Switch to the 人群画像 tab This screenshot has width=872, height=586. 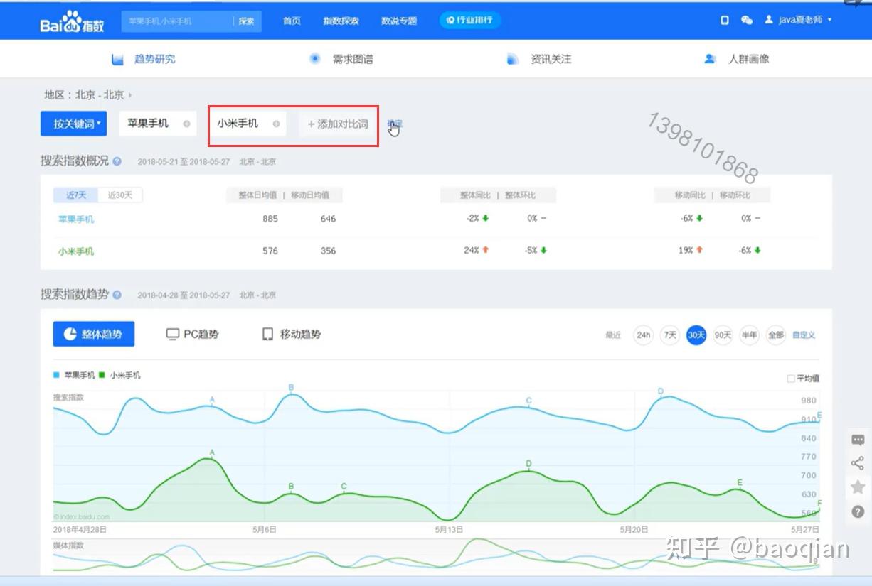[x=736, y=60]
